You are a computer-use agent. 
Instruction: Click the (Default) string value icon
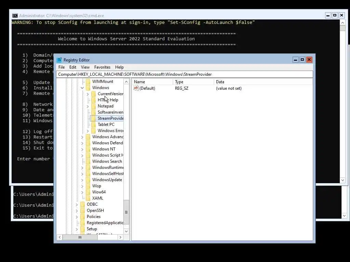point(136,88)
